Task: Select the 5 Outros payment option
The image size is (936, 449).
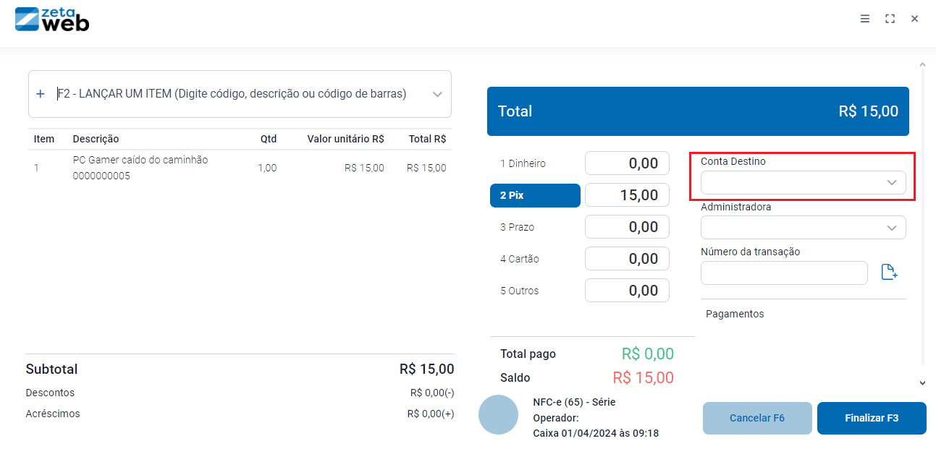Action: click(535, 291)
